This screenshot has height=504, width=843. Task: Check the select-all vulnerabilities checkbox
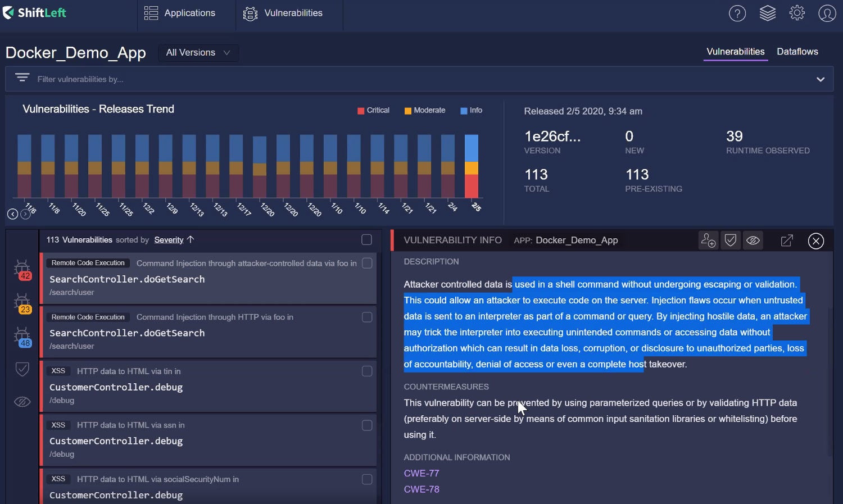pos(366,240)
